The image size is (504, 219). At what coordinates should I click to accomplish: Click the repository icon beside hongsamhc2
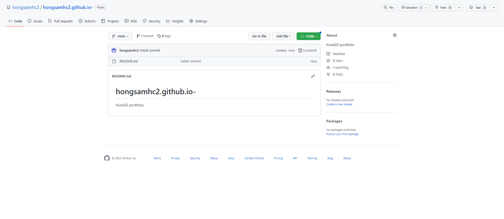pyautogui.click(x=8, y=7)
